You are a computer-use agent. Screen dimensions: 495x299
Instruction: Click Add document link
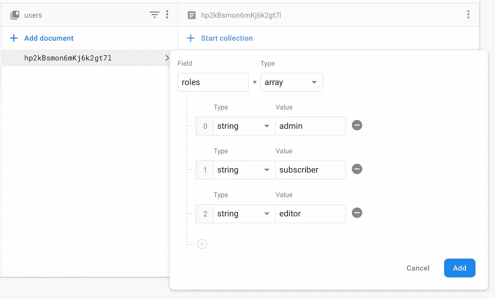49,38
